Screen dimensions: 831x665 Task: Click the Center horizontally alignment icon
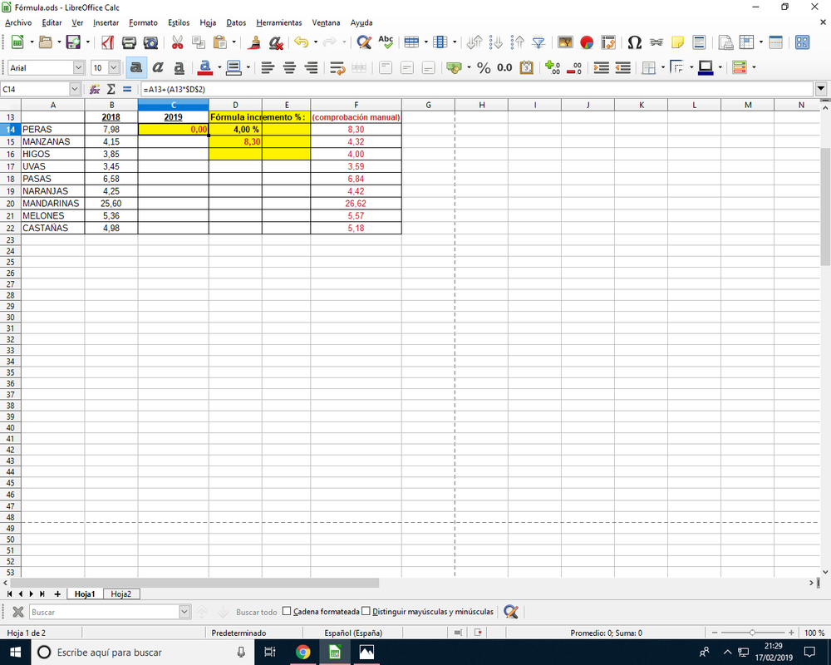pyautogui.click(x=289, y=67)
